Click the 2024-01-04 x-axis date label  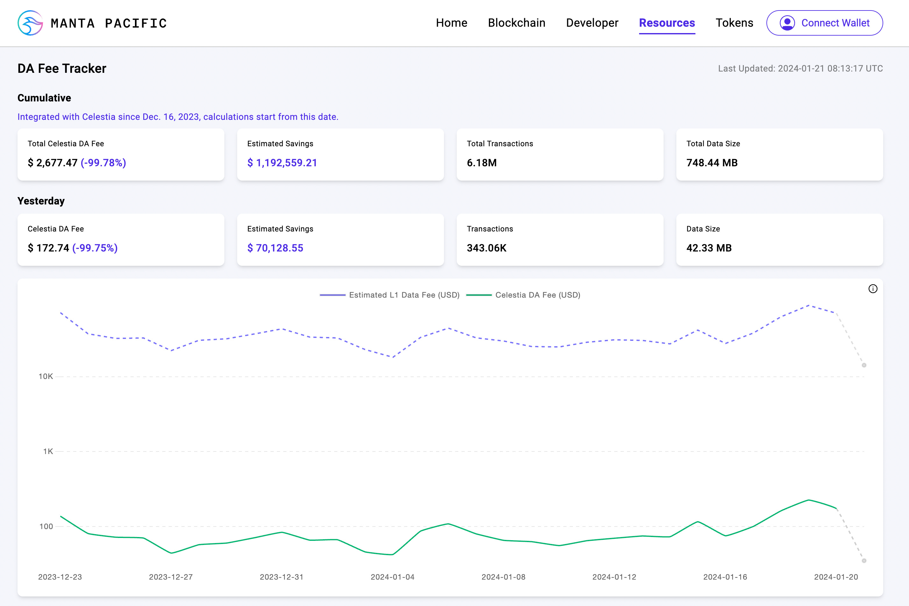pos(392,577)
